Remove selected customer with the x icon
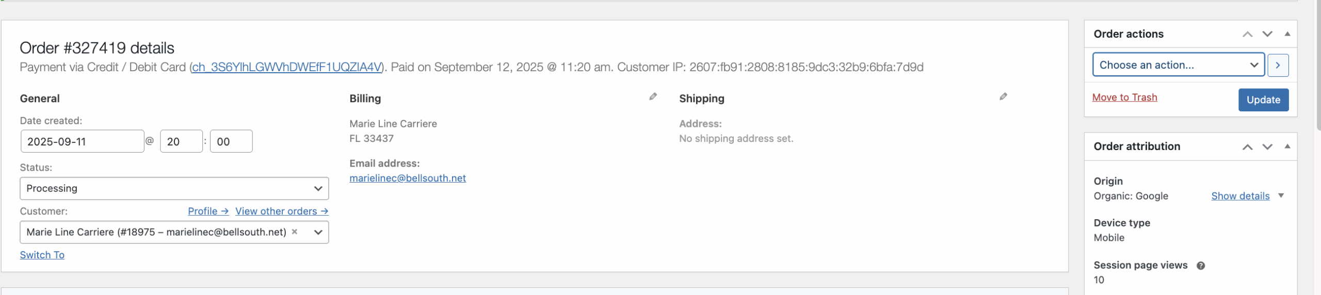Image resolution: width=1321 pixels, height=295 pixels. coord(295,232)
